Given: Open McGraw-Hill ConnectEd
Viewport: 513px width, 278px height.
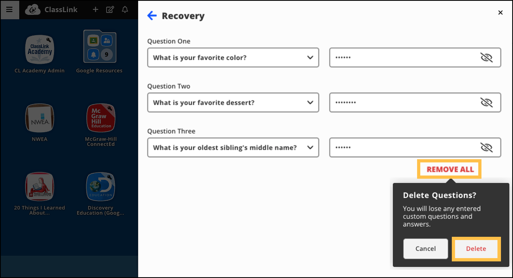Looking at the screenshot, I should [x=101, y=118].
